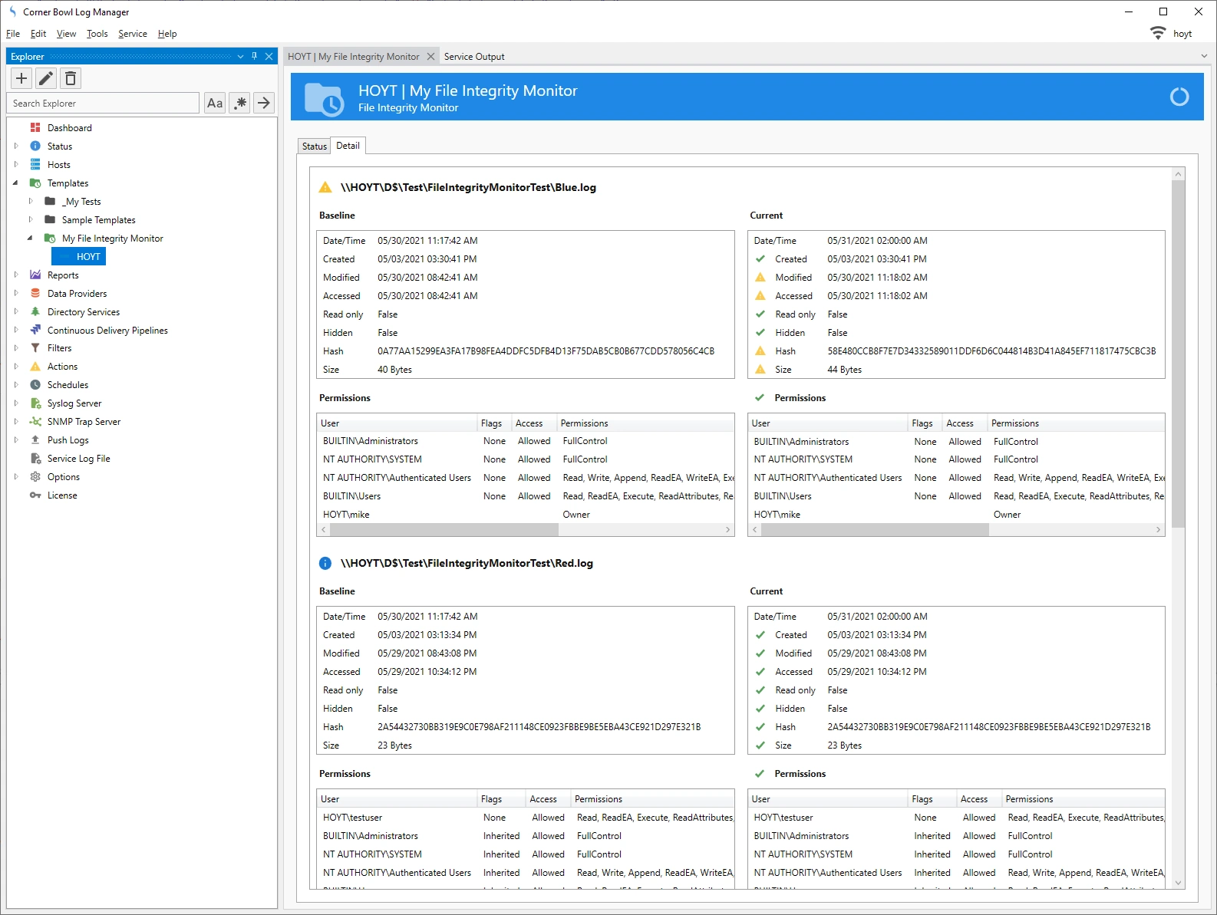Toggle the wildcard asterisk search option

[x=240, y=103]
